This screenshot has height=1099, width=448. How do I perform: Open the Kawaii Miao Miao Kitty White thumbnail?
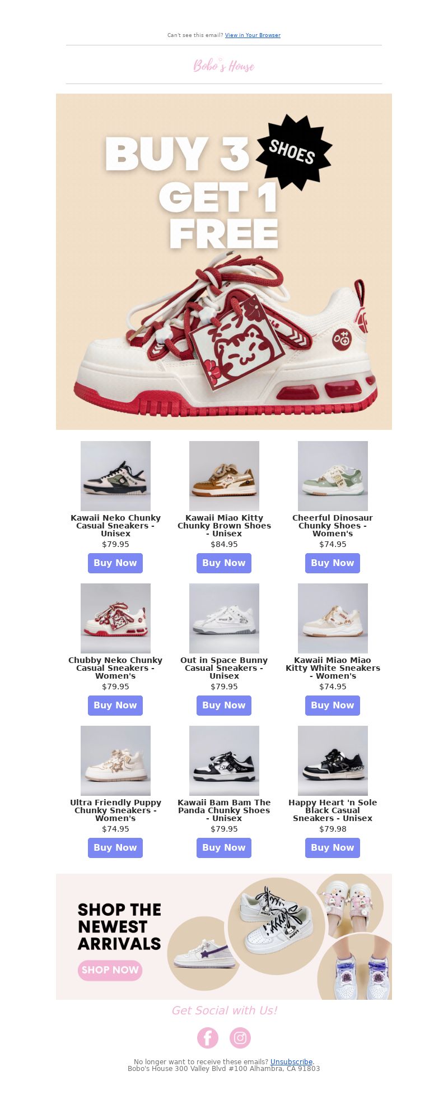333,618
